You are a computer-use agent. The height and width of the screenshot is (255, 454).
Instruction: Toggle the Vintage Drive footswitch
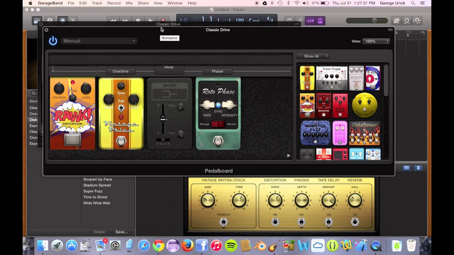(x=121, y=142)
